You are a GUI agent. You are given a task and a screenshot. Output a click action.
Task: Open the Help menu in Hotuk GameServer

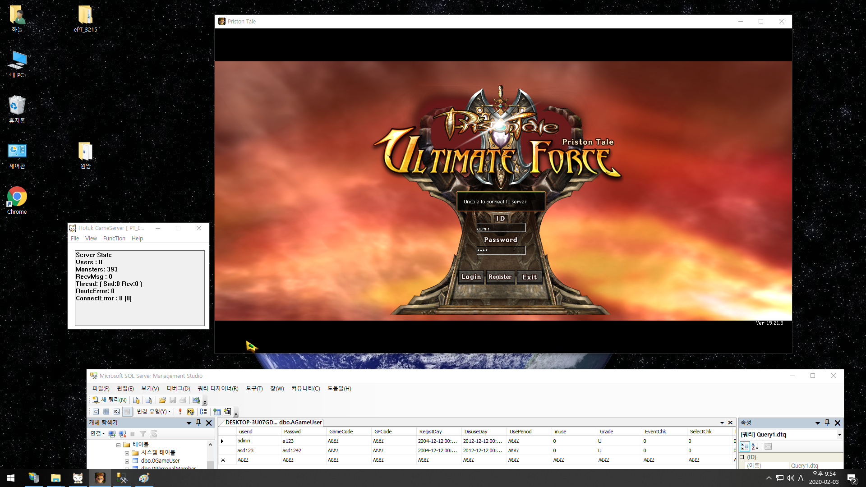tap(137, 239)
